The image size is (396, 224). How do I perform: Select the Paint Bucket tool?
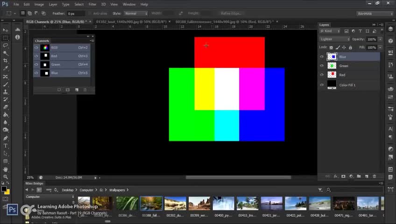tap(5, 115)
